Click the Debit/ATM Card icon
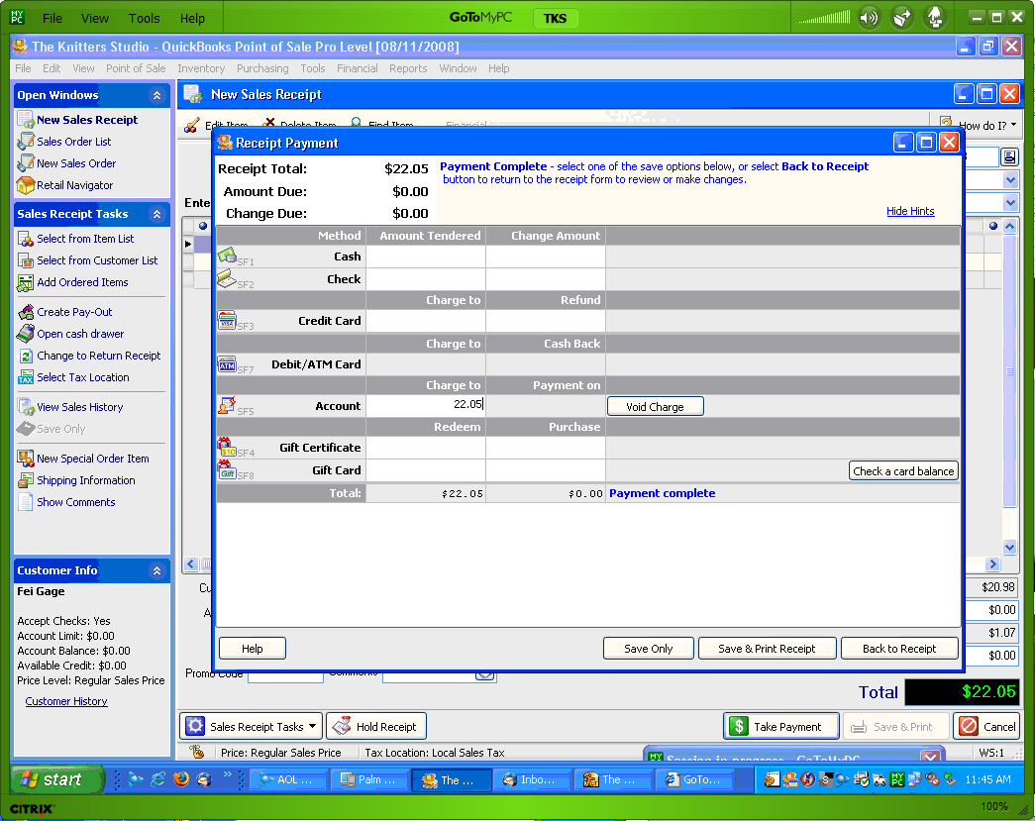1035x821 pixels. click(227, 363)
